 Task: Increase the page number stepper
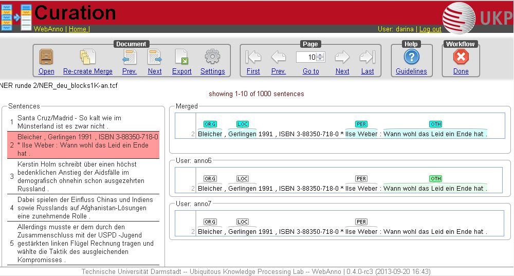click(320, 55)
